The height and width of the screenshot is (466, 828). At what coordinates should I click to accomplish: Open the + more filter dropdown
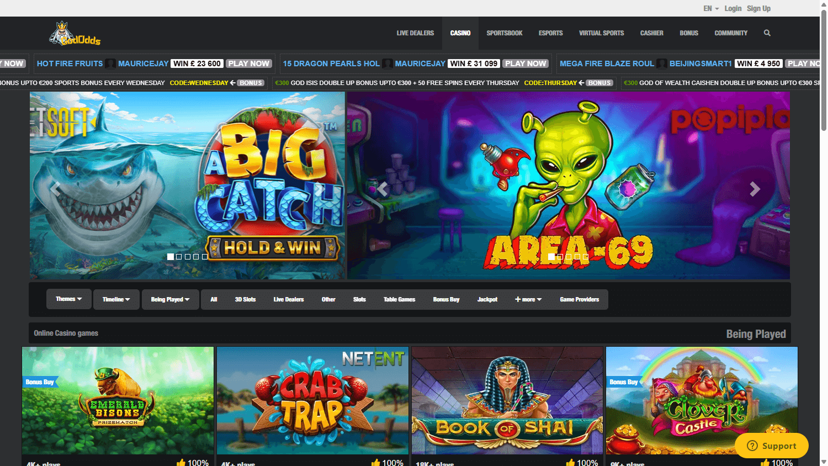[528, 299]
